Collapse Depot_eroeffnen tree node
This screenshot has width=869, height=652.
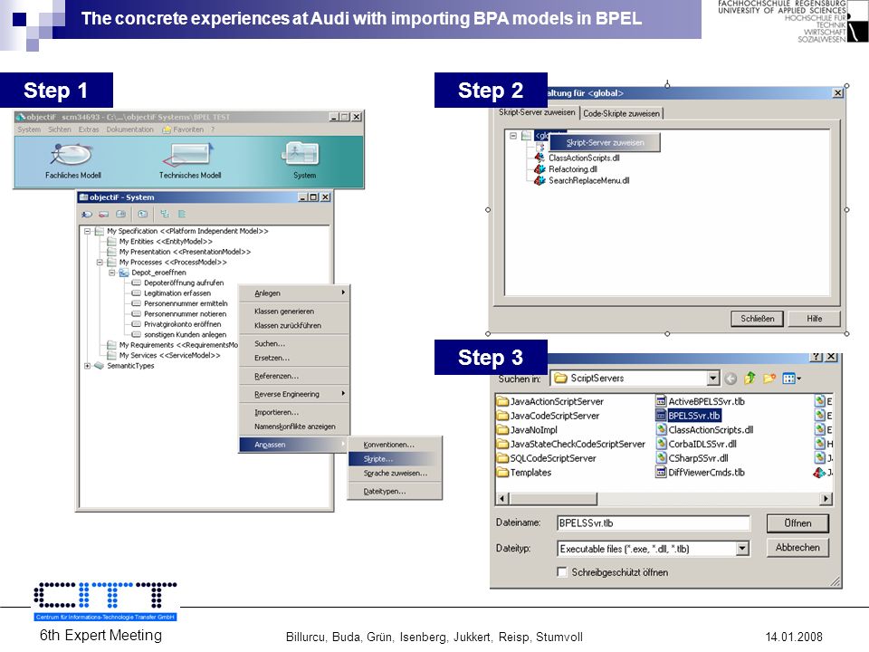coord(112,273)
